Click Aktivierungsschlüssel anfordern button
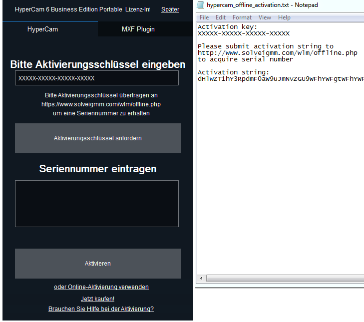The height and width of the screenshot is (322, 364). pos(98,138)
